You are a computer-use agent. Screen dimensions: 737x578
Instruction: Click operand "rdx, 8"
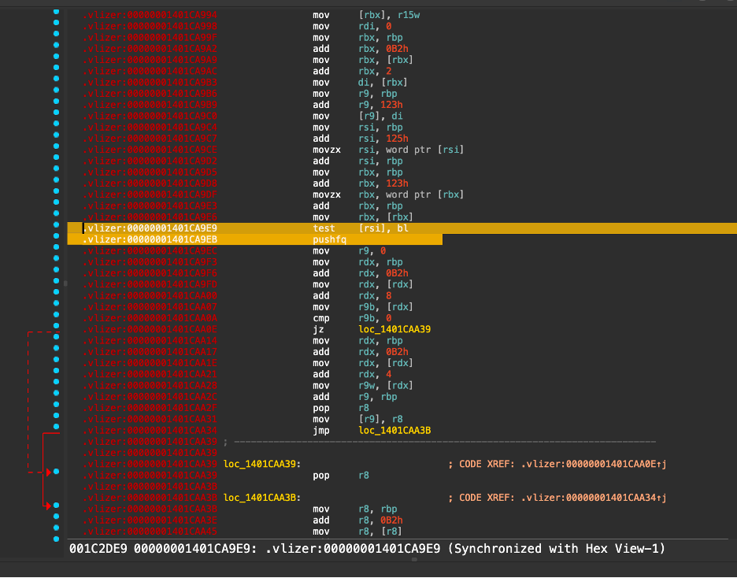pos(375,295)
